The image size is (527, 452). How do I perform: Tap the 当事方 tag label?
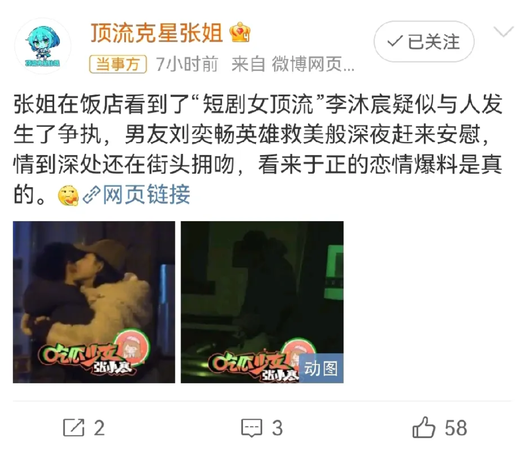[x=118, y=64]
